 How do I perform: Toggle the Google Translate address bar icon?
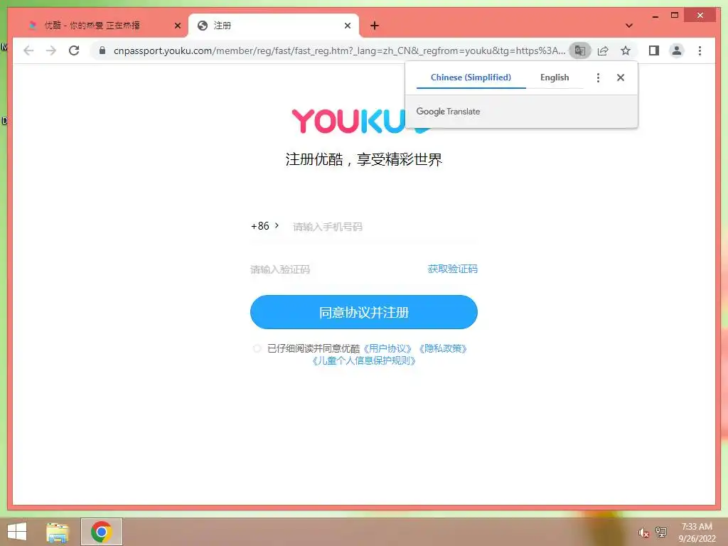click(x=580, y=50)
